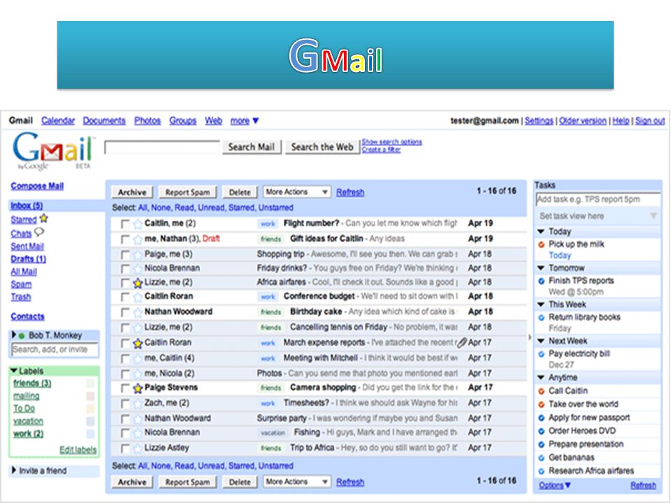Collapse the Today task group

point(541,231)
